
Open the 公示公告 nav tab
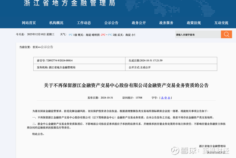[x=112, y=23]
